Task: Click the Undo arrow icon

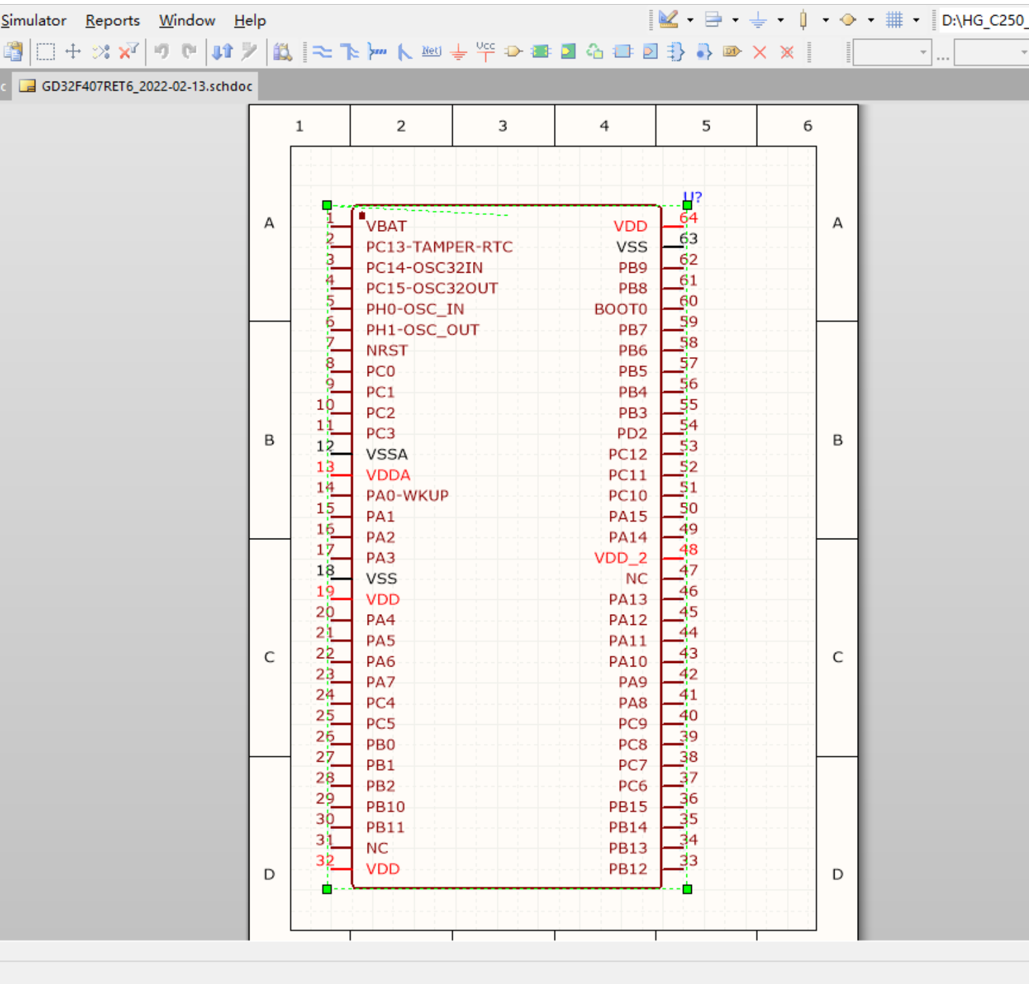Action: point(161,52)
